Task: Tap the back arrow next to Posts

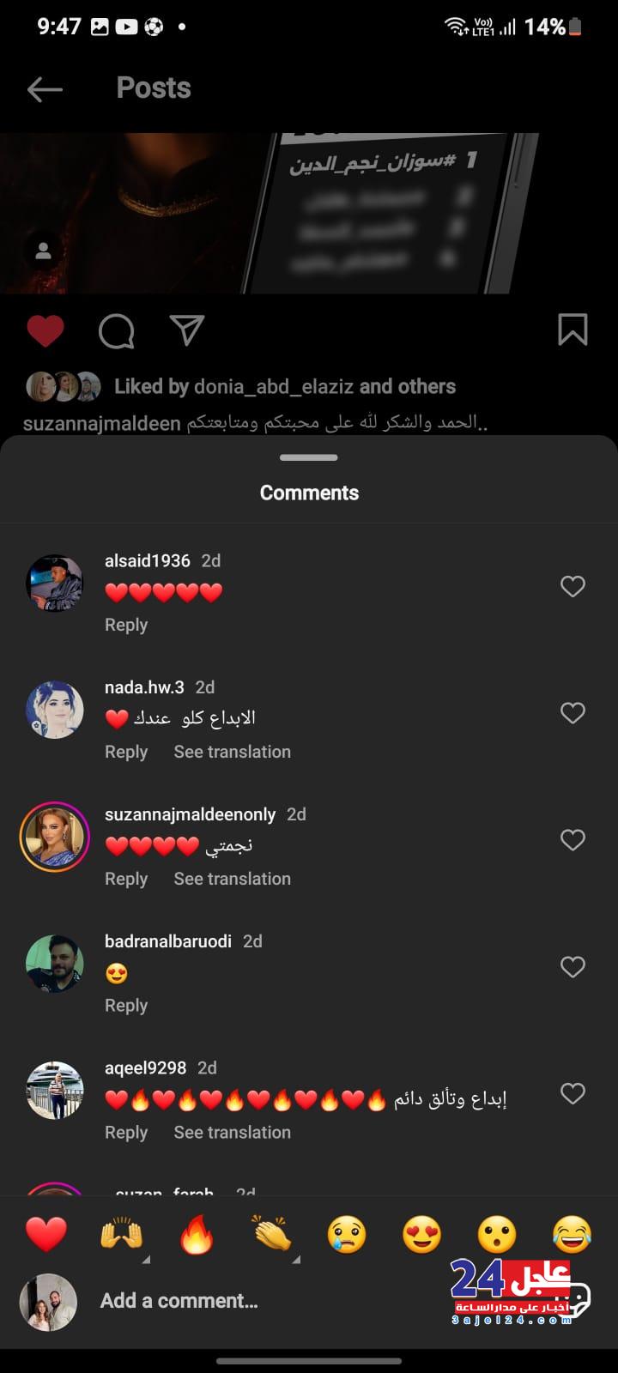Action: tap(45, 88)
